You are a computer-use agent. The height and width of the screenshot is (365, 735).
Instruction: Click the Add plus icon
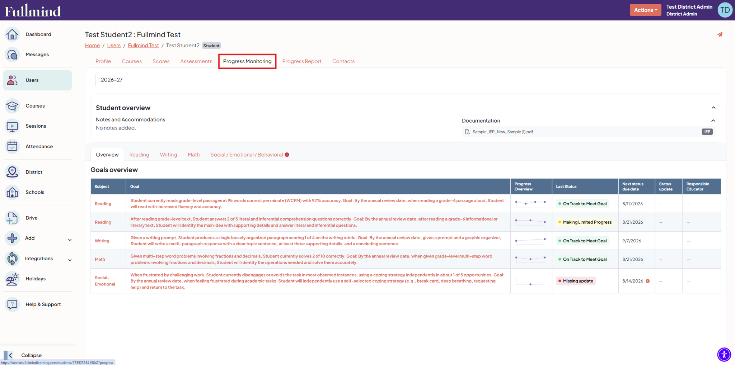(x=12, y=238)
